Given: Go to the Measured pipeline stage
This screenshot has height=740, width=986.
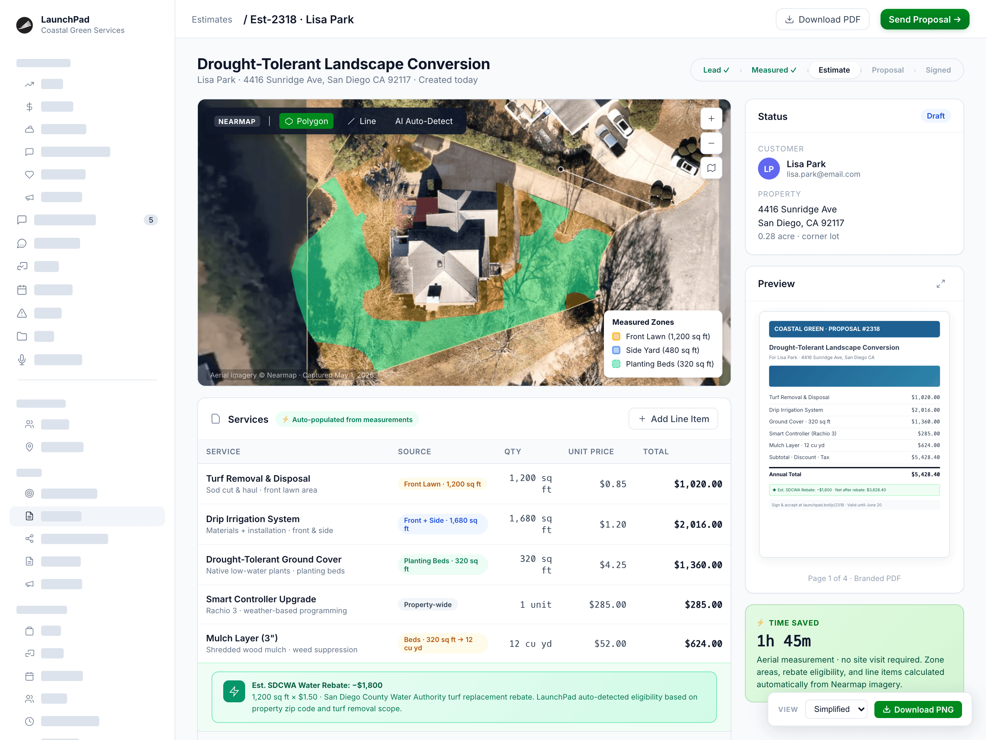Looking at the screenshot, I should click(773, 70).
